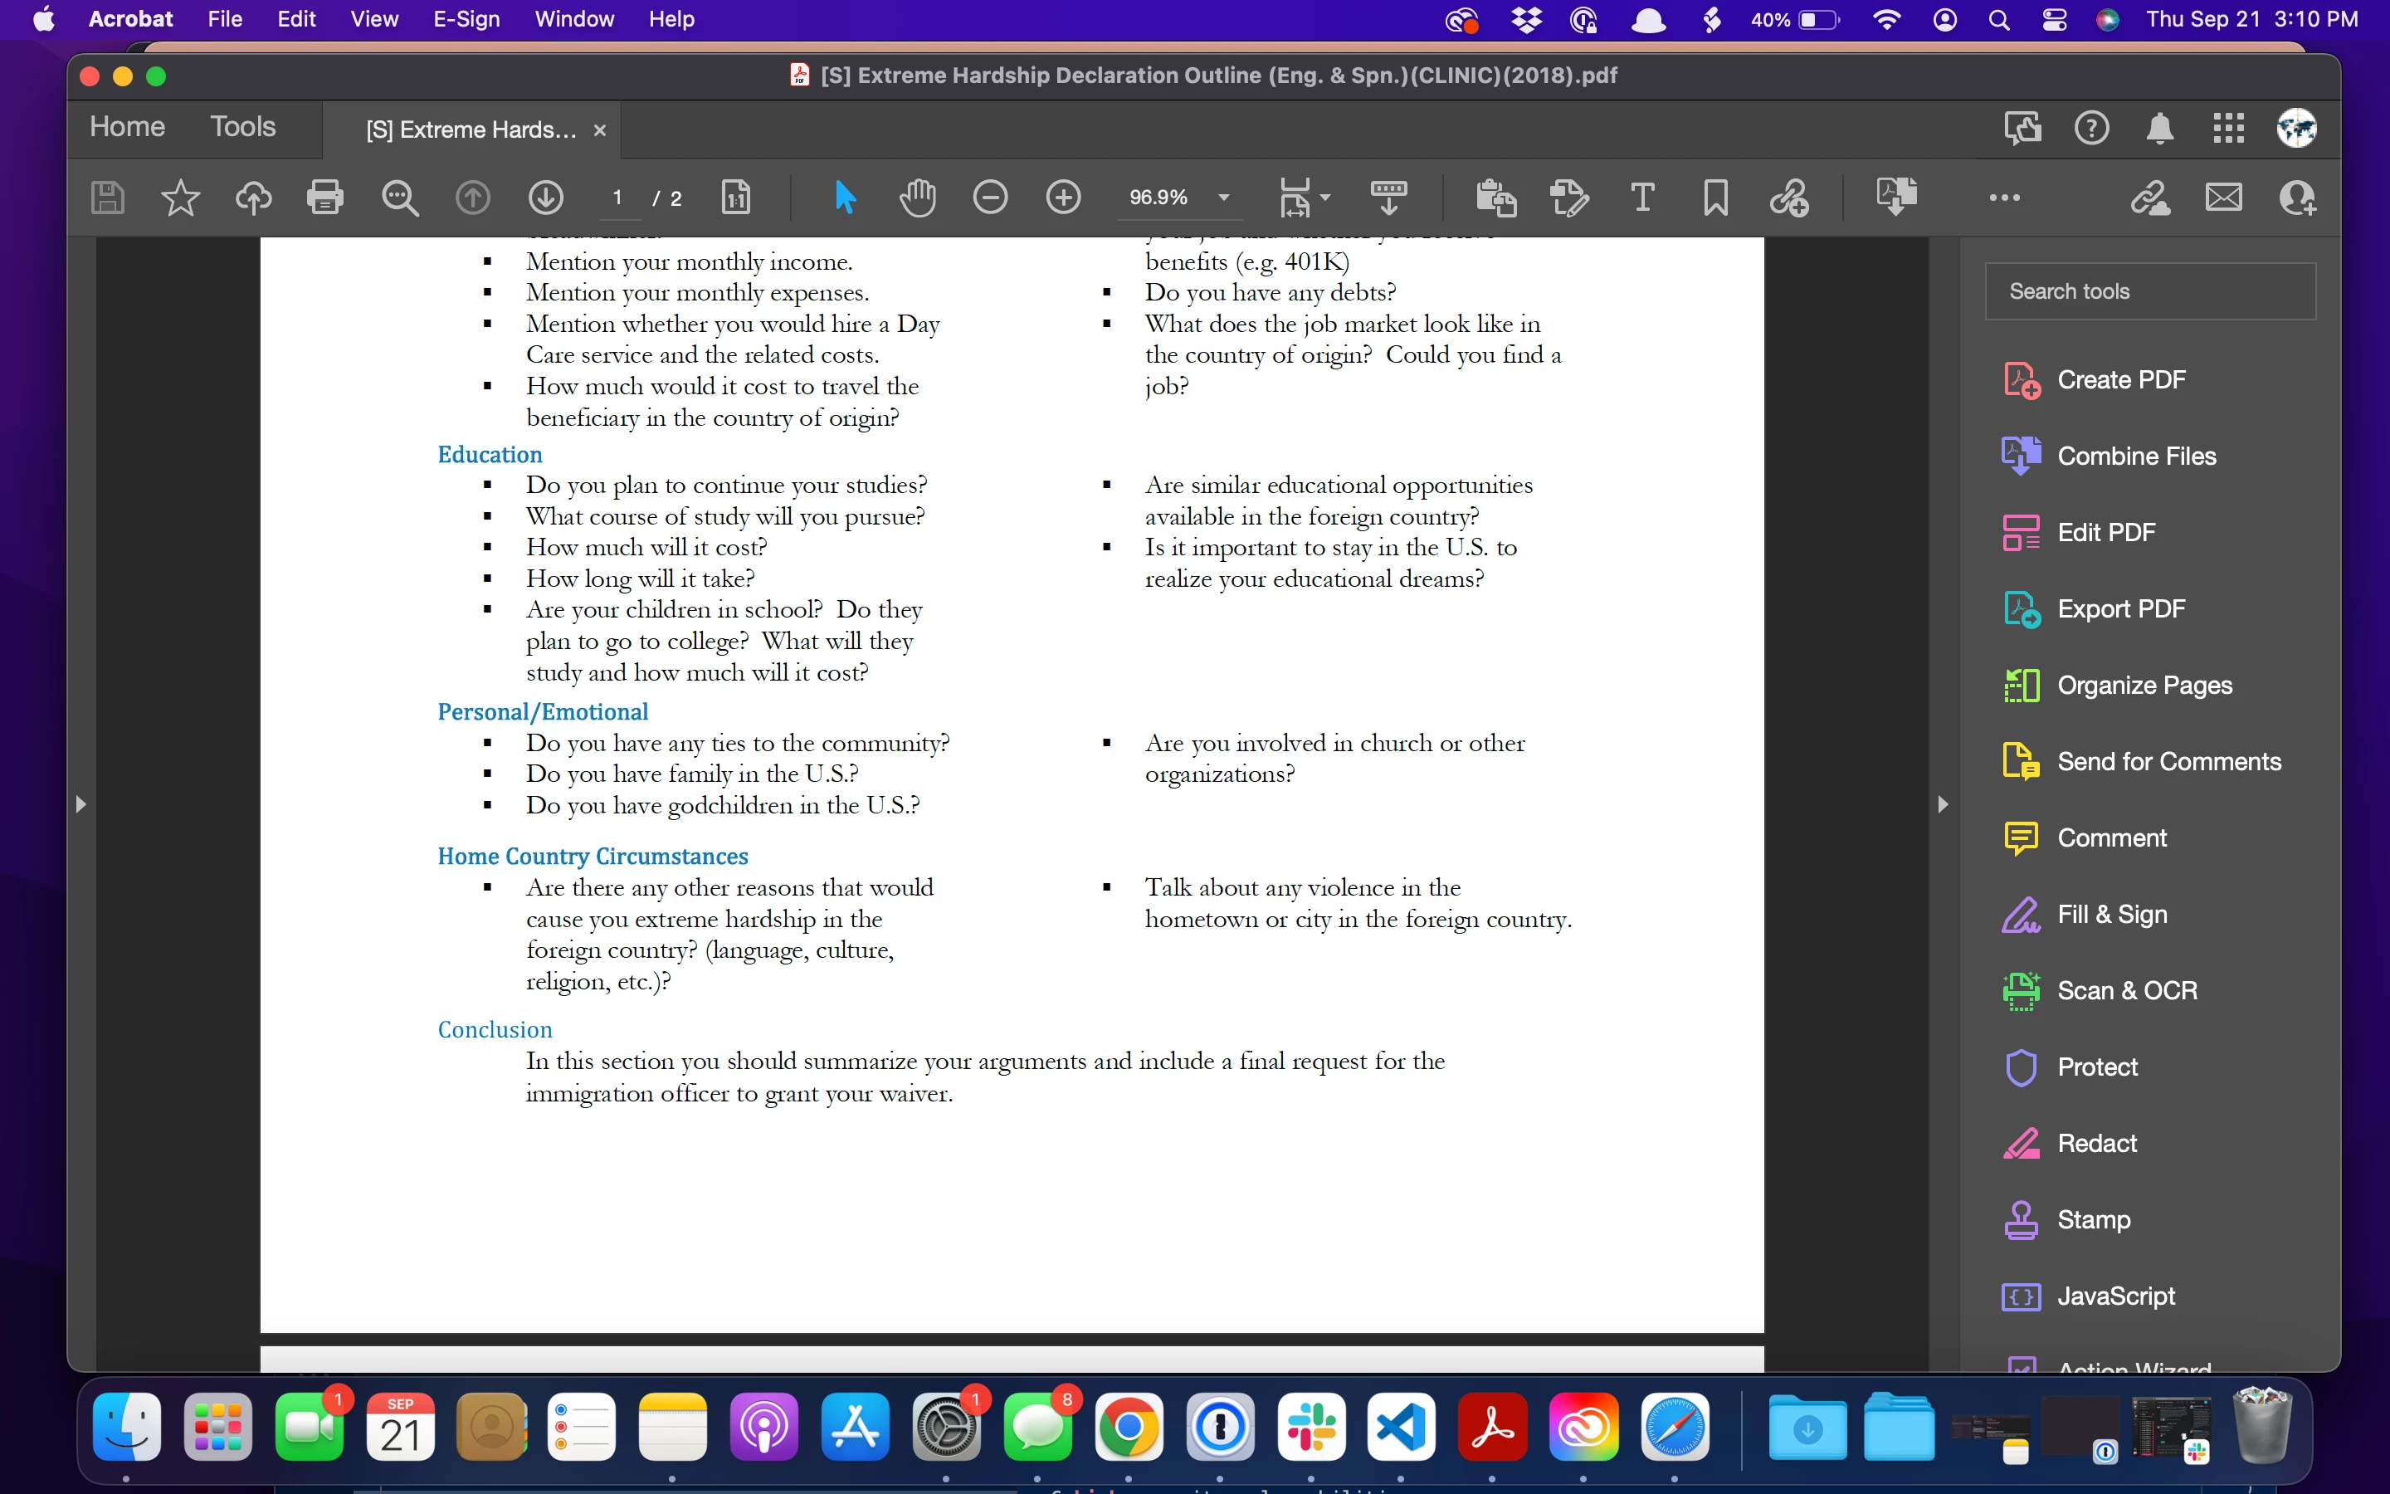Click the page number field
Viewport: 2390px width, 1494px height.
pos(618,198)
